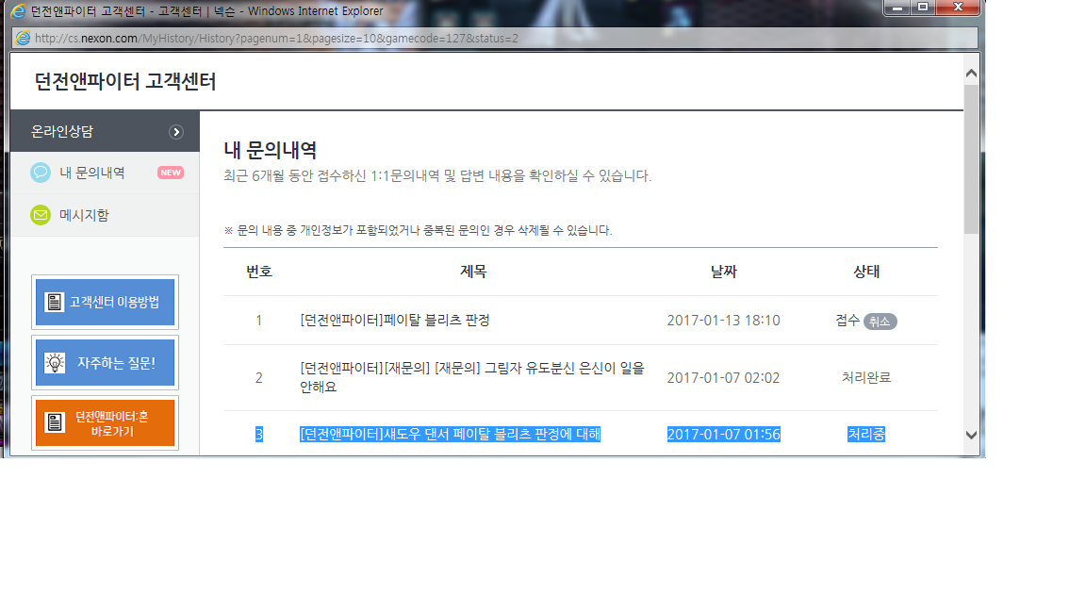Click the 날짜 column header

point(724,272)
